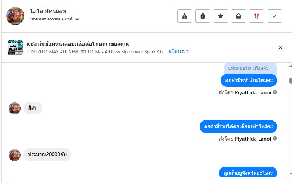
Task: Click customer avatar next to มีคับ message
Action: [x=15, y=108]
